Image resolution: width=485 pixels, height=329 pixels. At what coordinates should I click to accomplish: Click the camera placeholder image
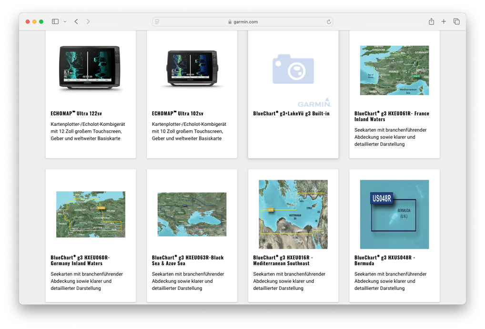(x=293, y=69)
